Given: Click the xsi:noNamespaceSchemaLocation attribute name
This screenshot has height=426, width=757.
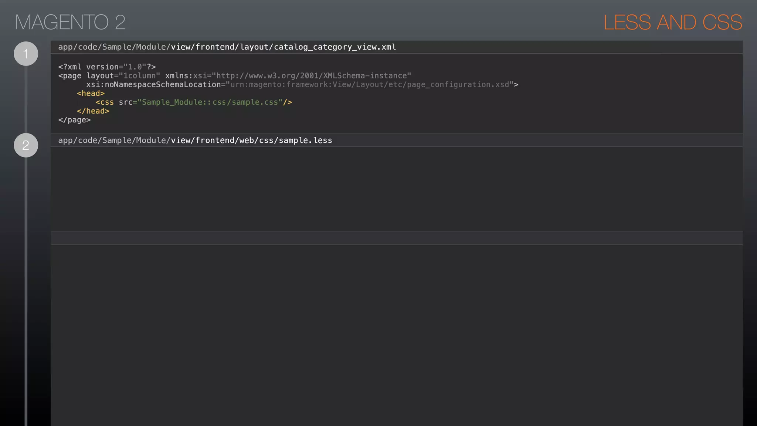Looking at the screenshot, I should [x=153, y=85].
